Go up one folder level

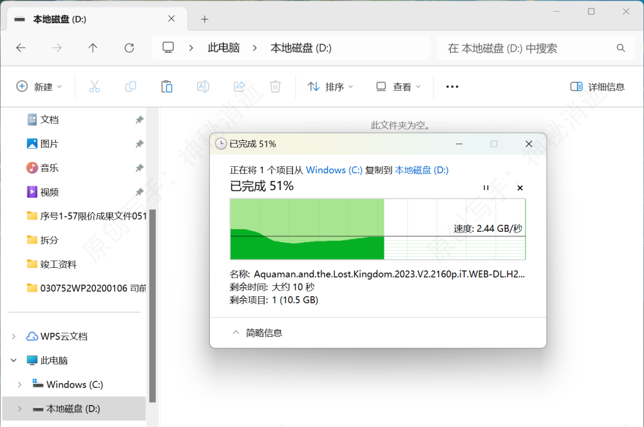click(x=93, y=48)
